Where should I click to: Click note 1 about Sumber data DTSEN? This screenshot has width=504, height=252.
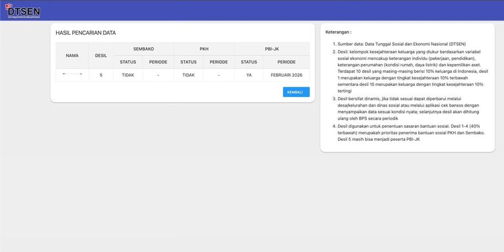click(401, 44)
